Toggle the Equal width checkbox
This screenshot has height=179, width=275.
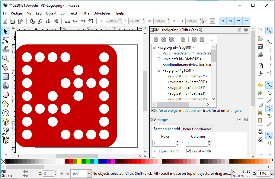(189, 151)
